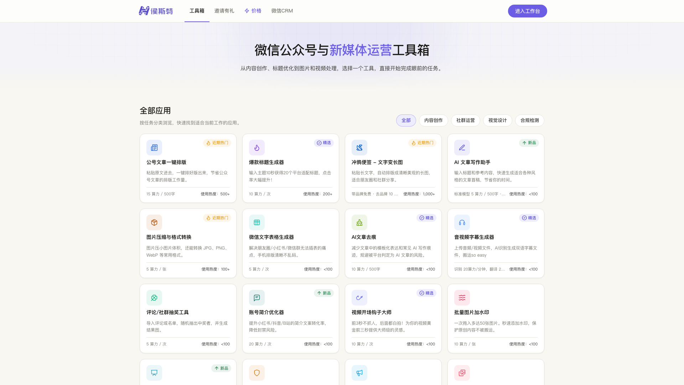This screenshot has width=684, height=385.
Task: Open the 微信文字表格生成器 table icon
Action: coord(257,222)
